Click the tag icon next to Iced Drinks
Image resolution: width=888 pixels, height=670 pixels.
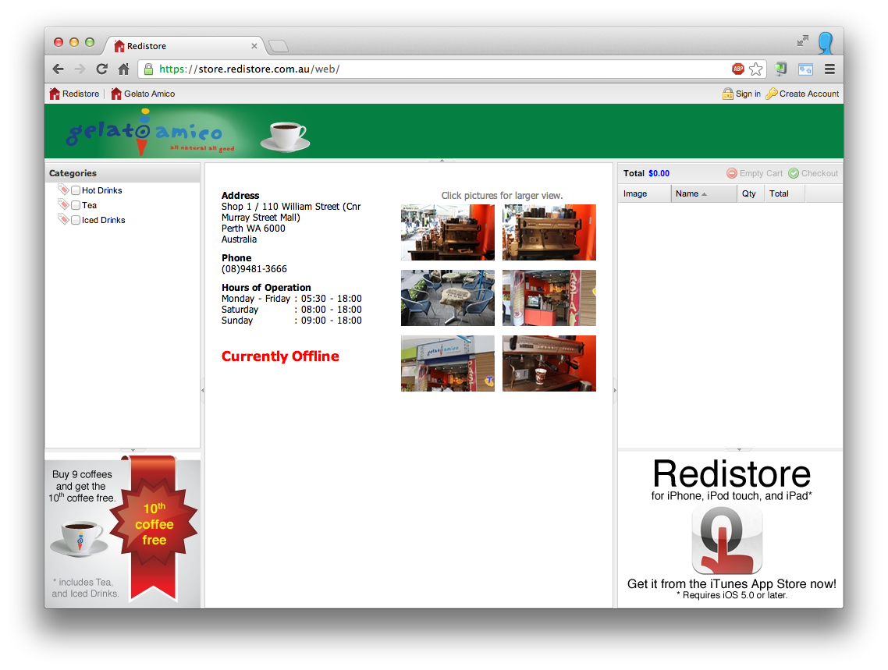tap(63, 219)
